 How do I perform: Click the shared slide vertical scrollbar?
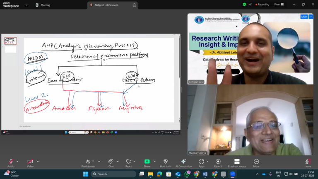179,57
